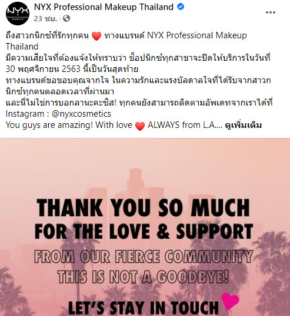Click the NYX profile picture avatar

(18, 14)
